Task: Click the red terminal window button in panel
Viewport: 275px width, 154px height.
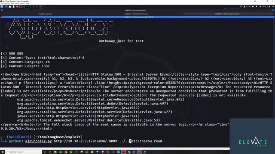Action: coord(41,7)
